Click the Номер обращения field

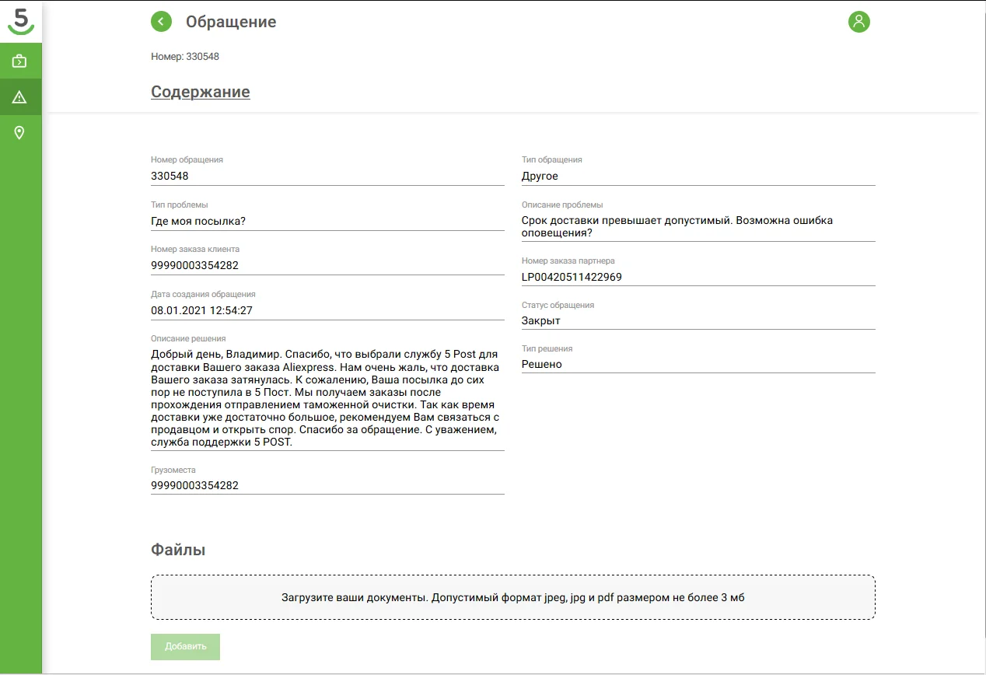[327, 177]
